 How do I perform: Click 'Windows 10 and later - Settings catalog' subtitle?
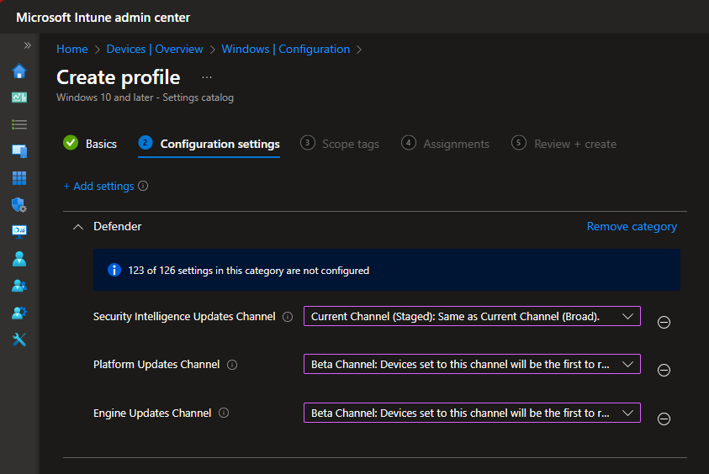(x=146, y=97)
